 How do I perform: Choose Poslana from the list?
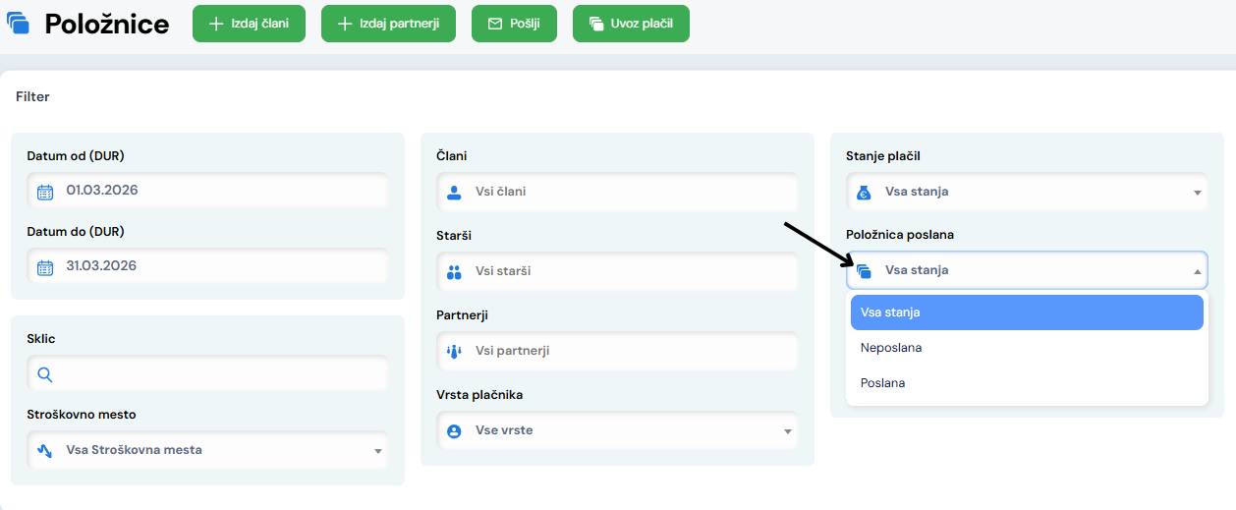(x=882, y=383)
